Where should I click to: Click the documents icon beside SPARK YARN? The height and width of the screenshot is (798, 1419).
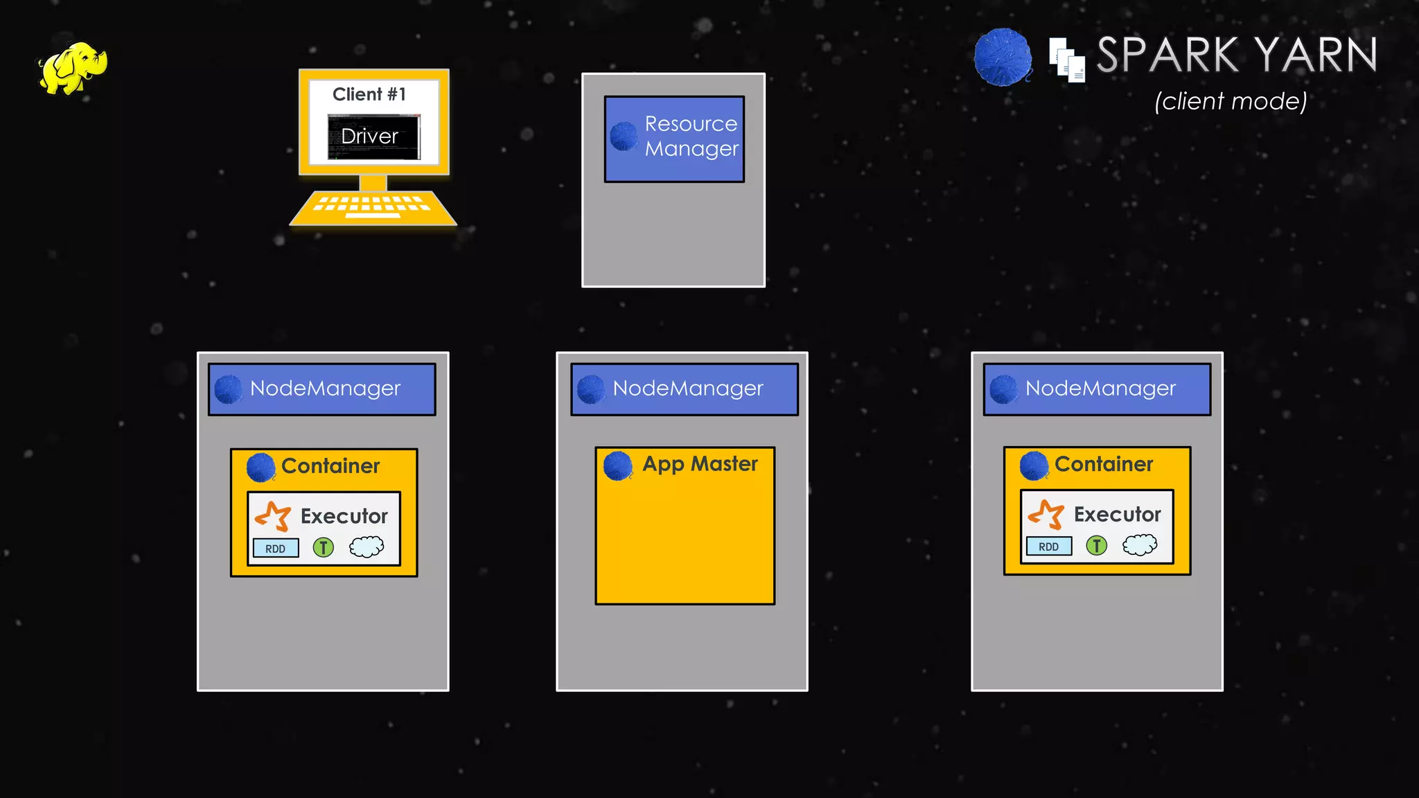click(x=1066, y=60)
